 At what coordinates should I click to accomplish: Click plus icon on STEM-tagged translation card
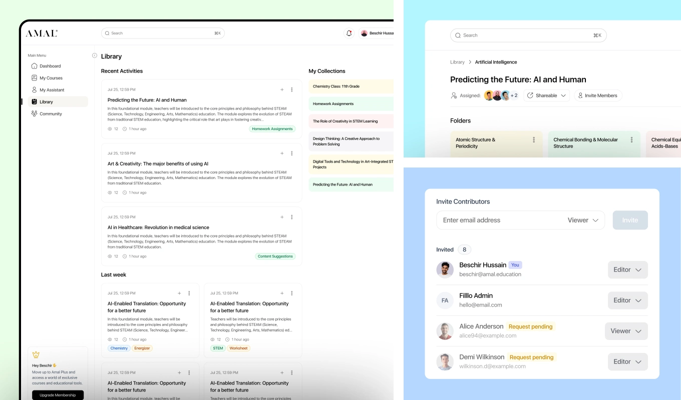click(x=282, y=293)
